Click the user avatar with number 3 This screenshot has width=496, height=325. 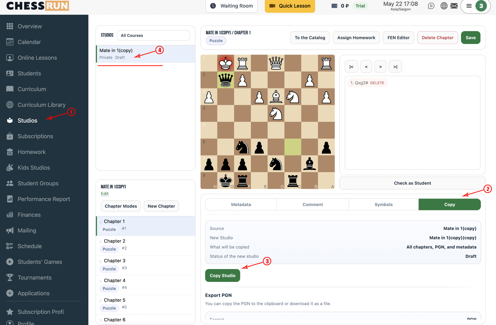pyautogui.click(x=481, y=6)
